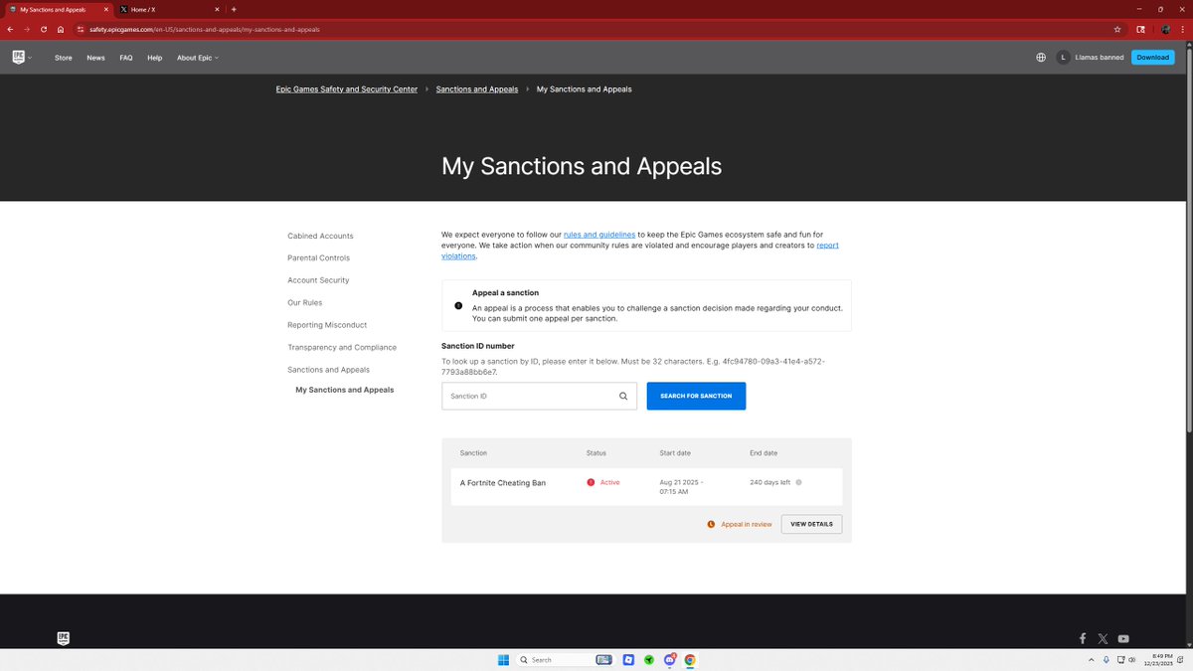The width and height of the screenshot is (1193, 671).
Task: Open the FAQ menu item
Action: tap(126, 58)
